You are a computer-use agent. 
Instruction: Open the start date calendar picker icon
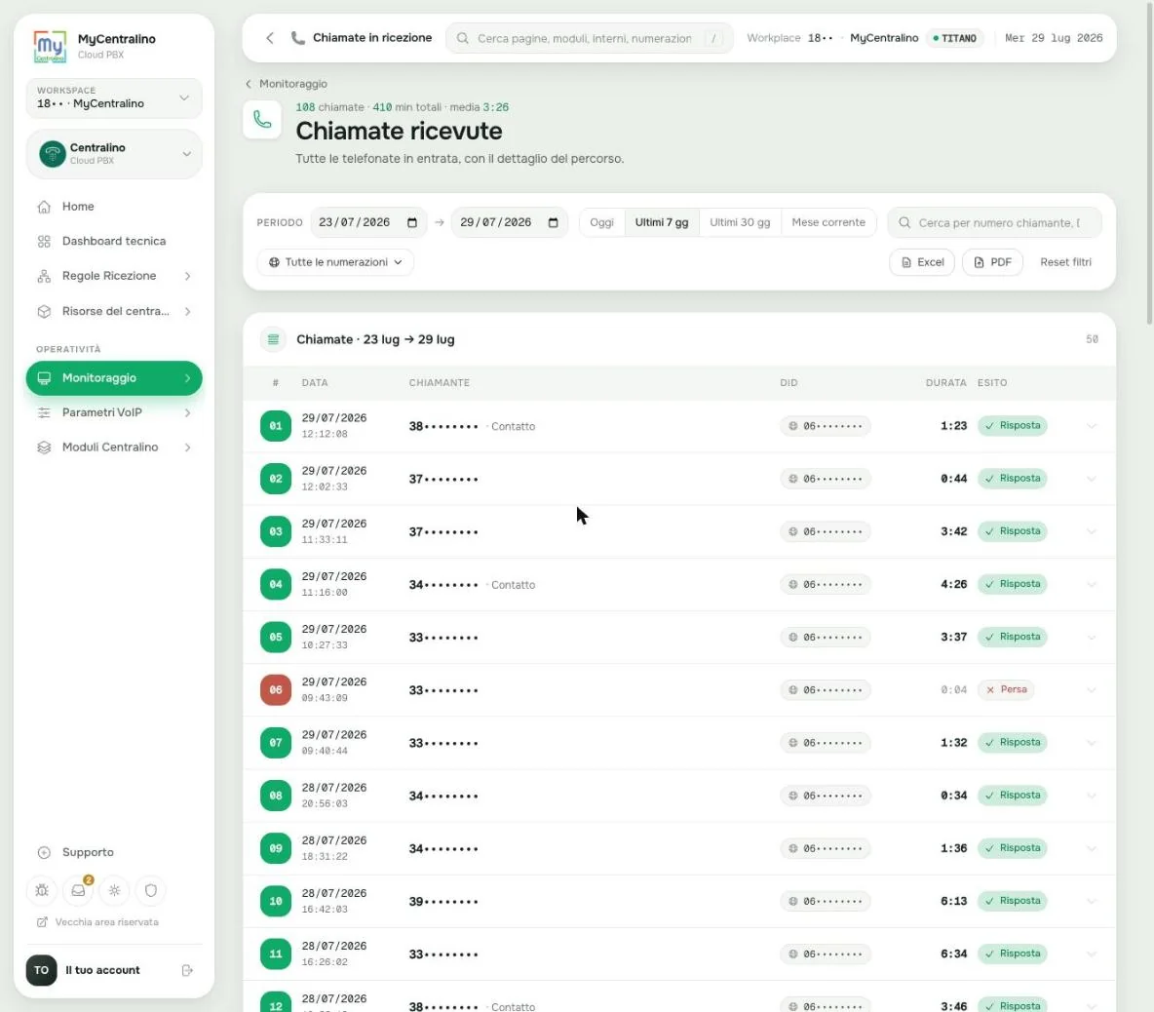click(x=412, y=223)
